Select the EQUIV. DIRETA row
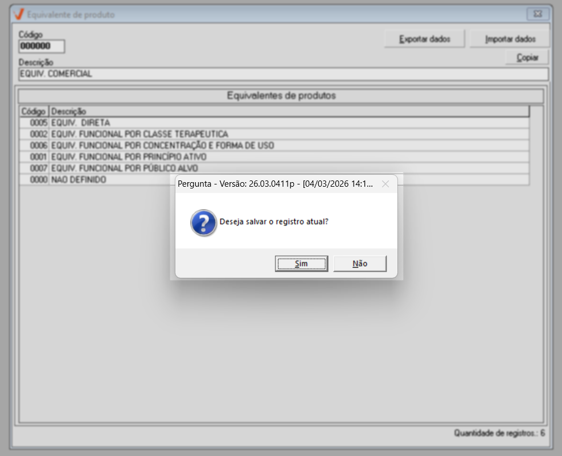 tap(274, 123)
